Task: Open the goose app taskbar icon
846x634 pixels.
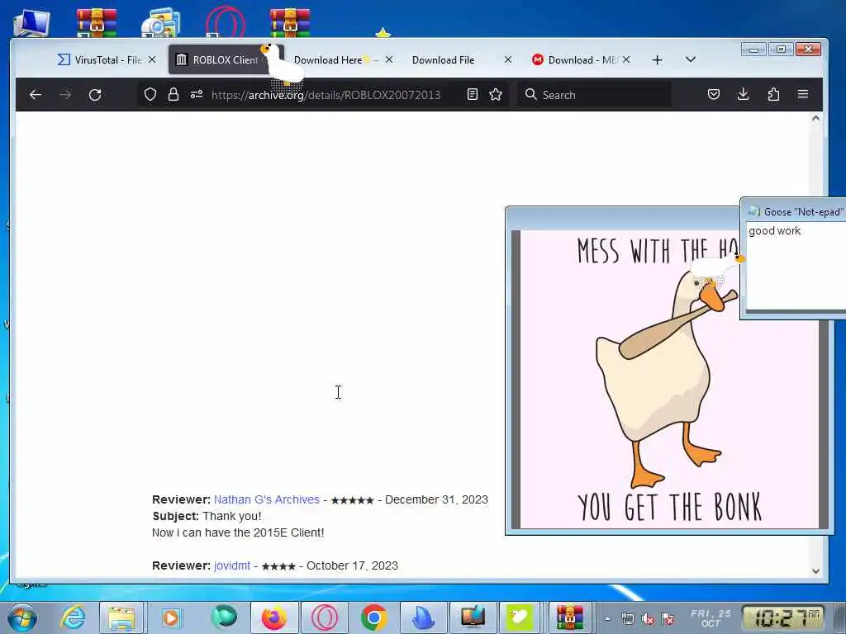Action: tap(520, 617)
